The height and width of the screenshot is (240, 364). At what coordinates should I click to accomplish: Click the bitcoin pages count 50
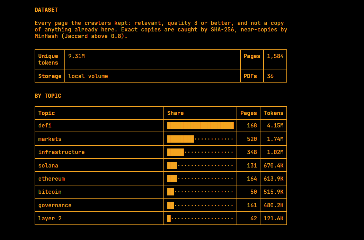coord(254,192)
